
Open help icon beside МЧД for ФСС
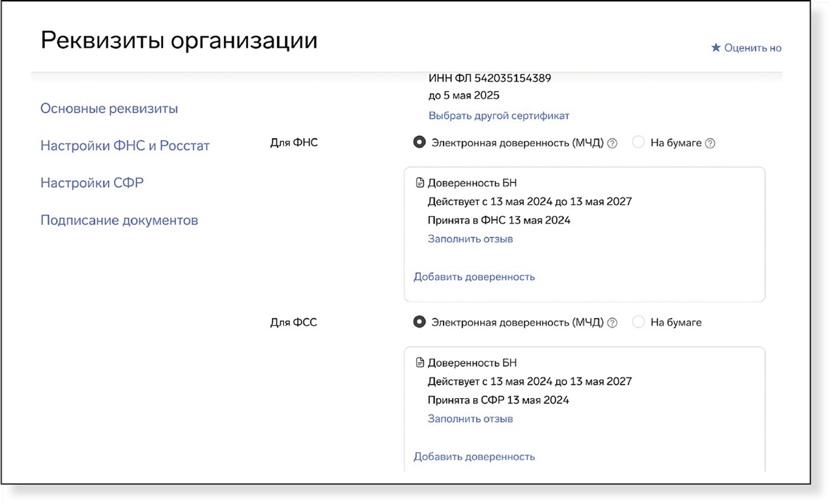pyautogui.click(x=612, y=322)
